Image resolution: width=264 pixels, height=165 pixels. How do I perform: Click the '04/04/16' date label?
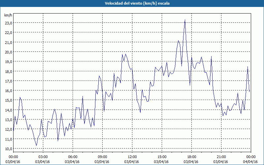[x=250, y=162]
